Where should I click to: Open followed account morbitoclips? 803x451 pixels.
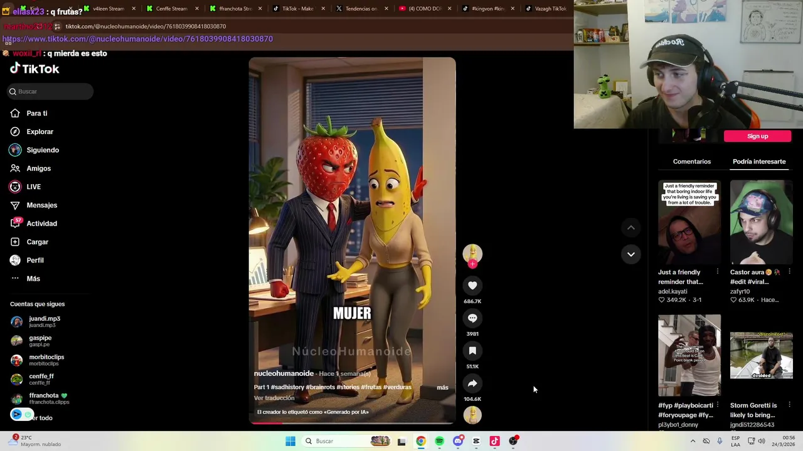tap(47, 360)
